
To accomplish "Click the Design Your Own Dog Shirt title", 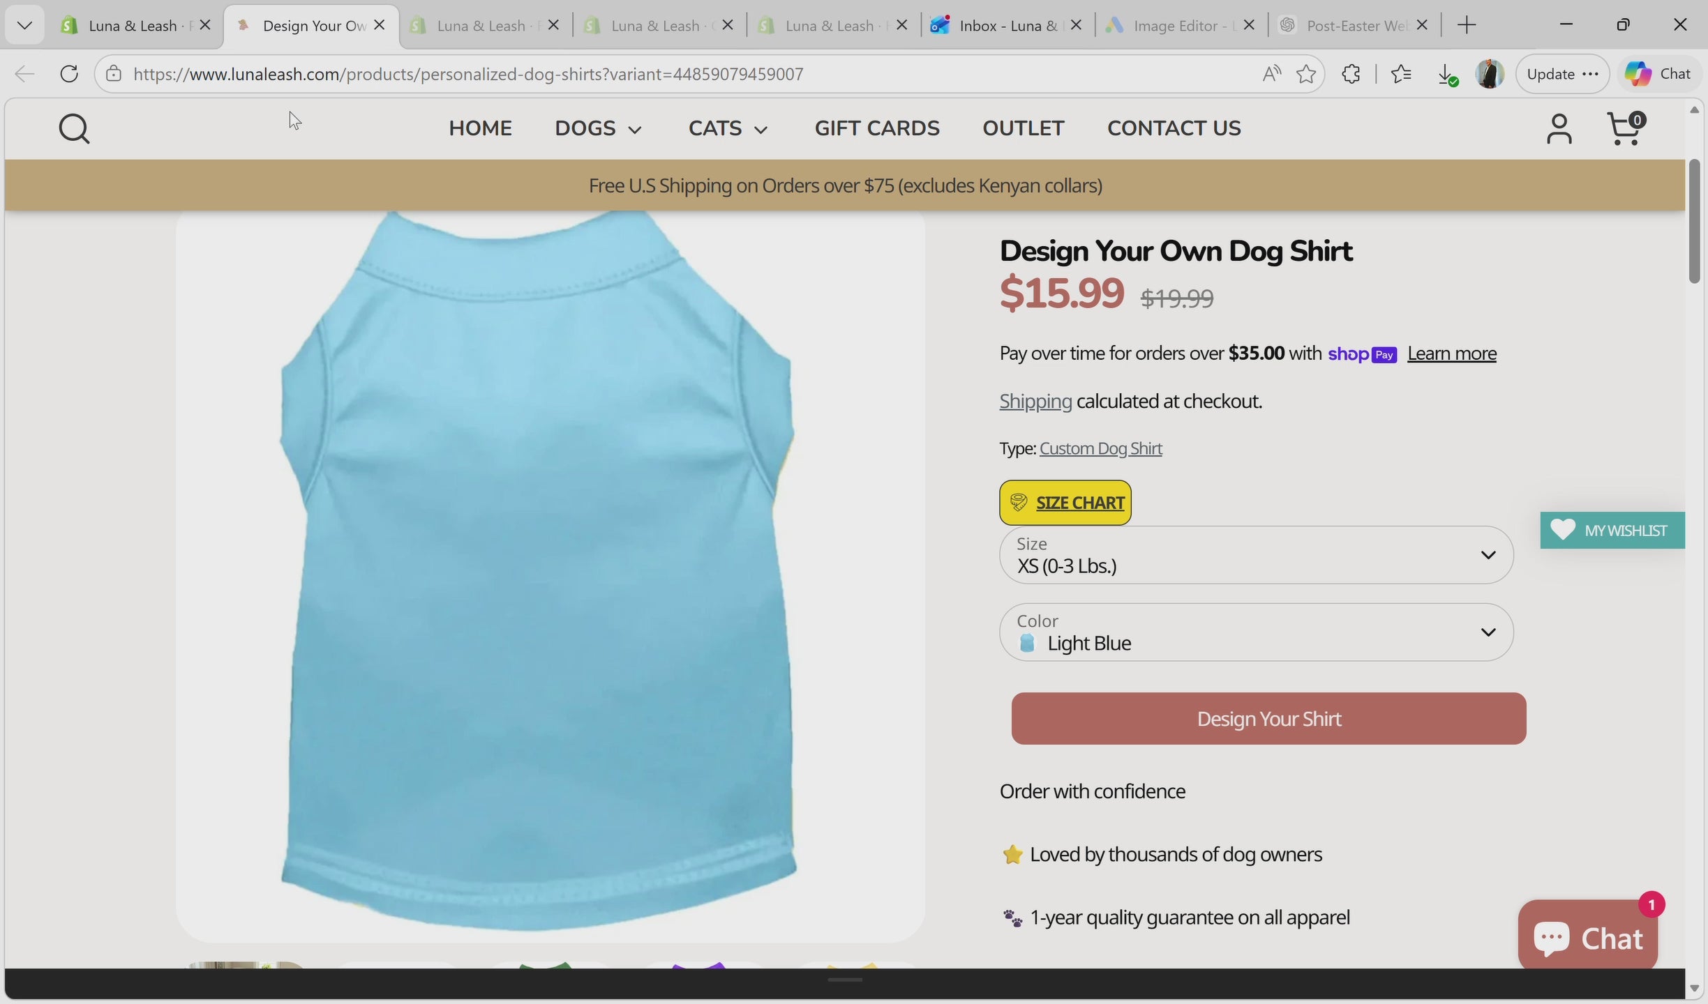I will tap(1176, 251).
